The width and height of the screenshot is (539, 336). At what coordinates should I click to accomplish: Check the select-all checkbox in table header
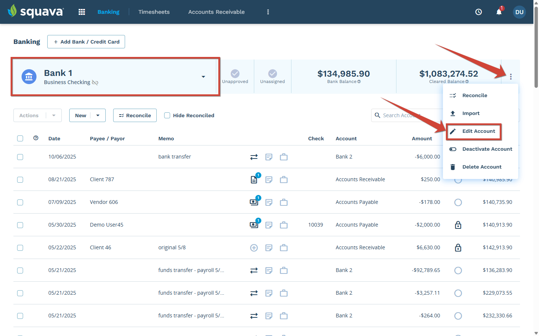pyautogui.click(x=20, y=138)
